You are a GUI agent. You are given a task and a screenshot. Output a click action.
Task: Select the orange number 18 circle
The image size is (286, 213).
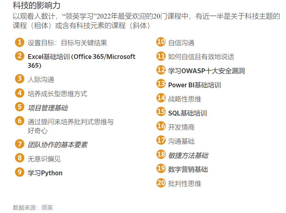pos(161,154)
